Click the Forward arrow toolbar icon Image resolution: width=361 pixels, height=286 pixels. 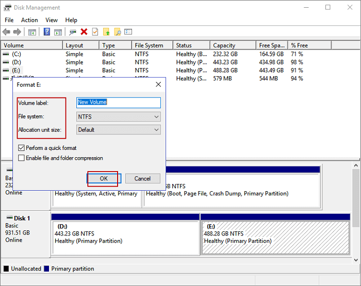click(x=17, y=32)
